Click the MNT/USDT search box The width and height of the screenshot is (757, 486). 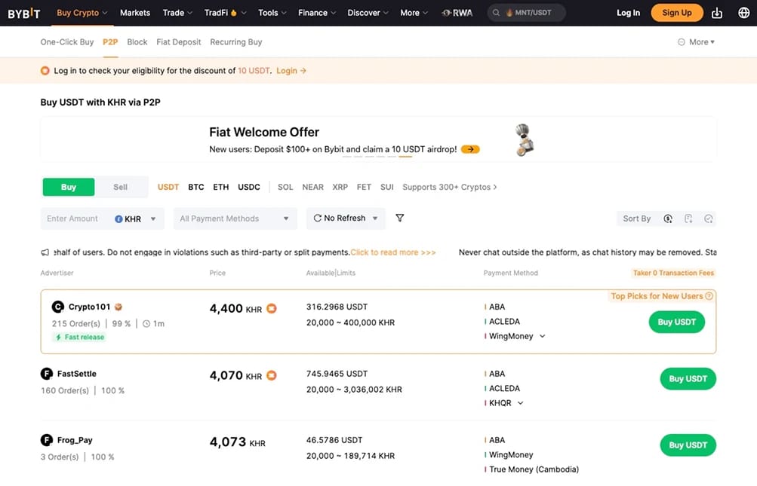tap(527, 13)
